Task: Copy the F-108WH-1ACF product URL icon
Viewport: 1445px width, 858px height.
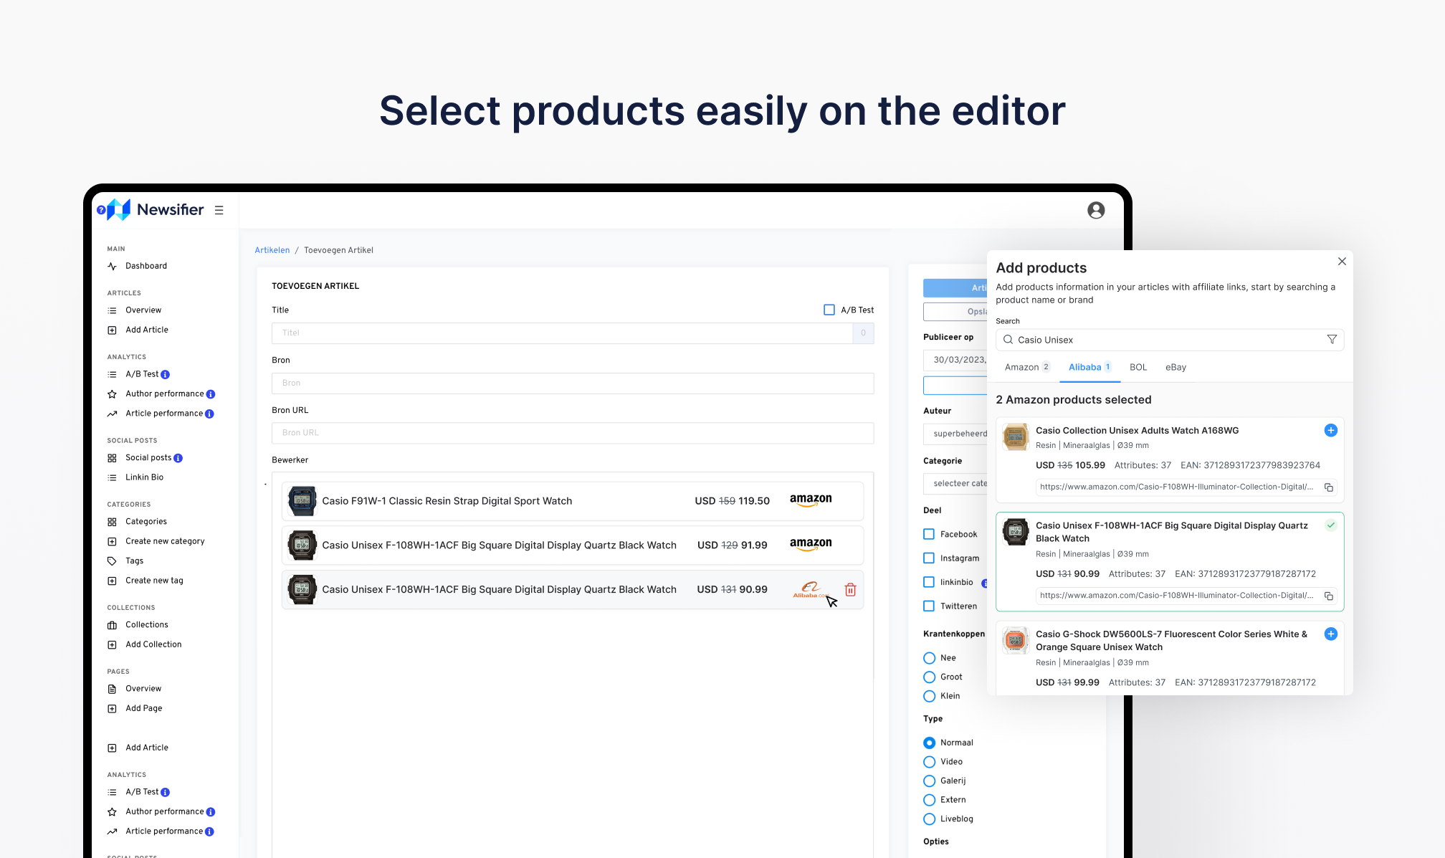Action: (1328, 596)
